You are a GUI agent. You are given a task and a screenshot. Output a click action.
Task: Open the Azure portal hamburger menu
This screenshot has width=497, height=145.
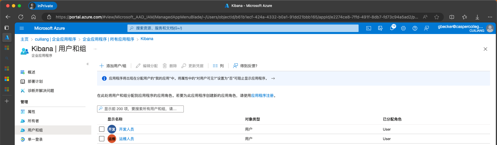coord(22,28)
